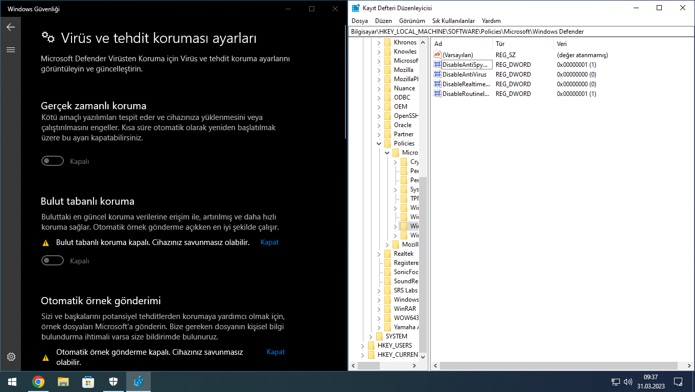Toggle Gerçek zamanlı koruma switch
This screenshot has width=695, height=392.
(x=53, y=161)
